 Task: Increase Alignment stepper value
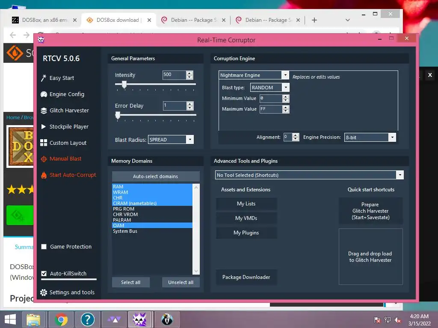coord(296,135)
